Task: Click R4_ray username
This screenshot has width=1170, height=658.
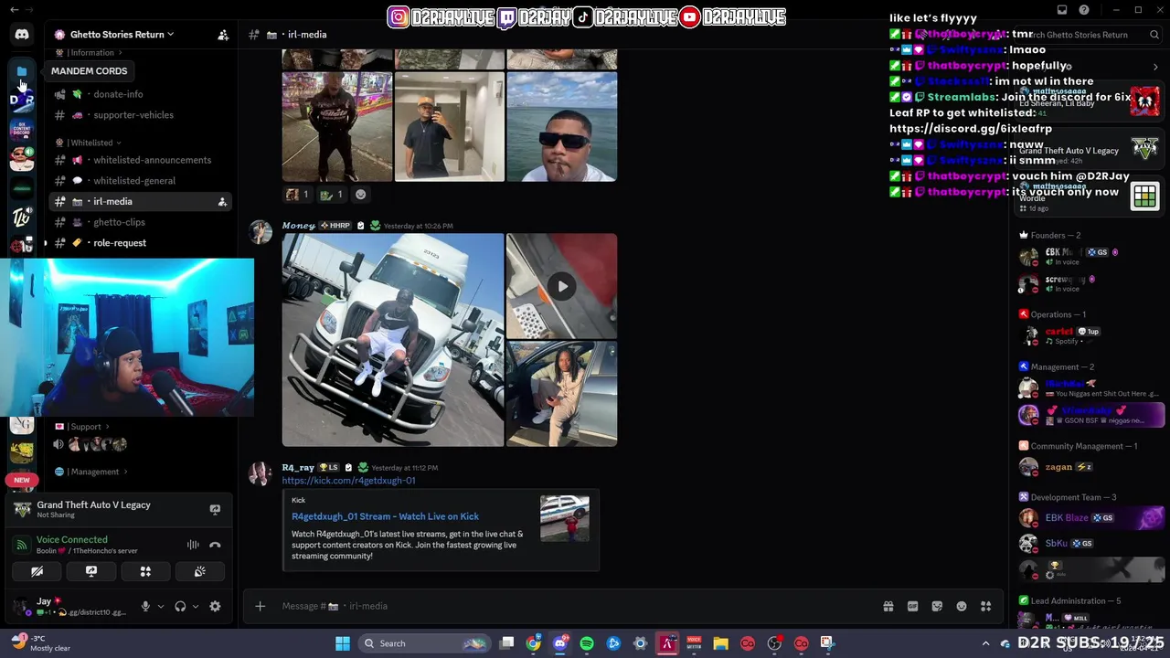Action: coord(298,468)
